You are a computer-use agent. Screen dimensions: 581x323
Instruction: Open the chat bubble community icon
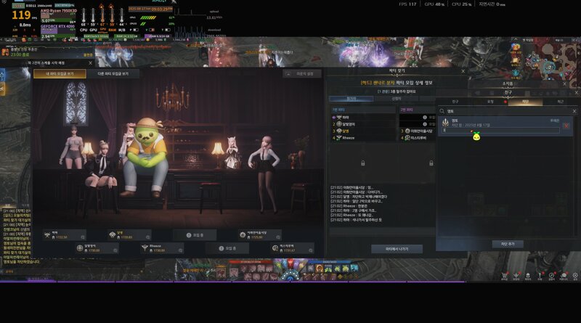[x=564, y=275]
